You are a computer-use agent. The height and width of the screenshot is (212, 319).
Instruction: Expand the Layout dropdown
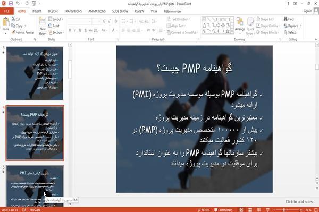coord(56,19)
